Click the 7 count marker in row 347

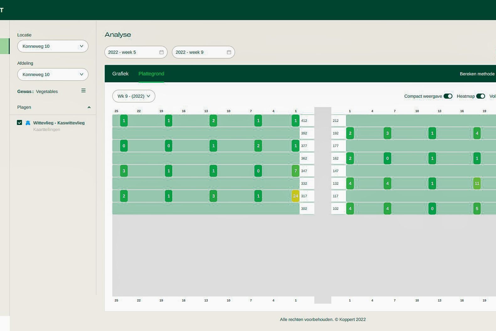[295, 171]
